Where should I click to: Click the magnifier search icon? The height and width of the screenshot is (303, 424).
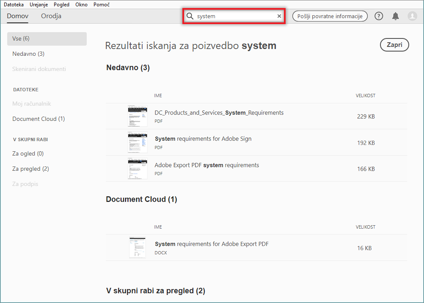click(x=190, y=16)
